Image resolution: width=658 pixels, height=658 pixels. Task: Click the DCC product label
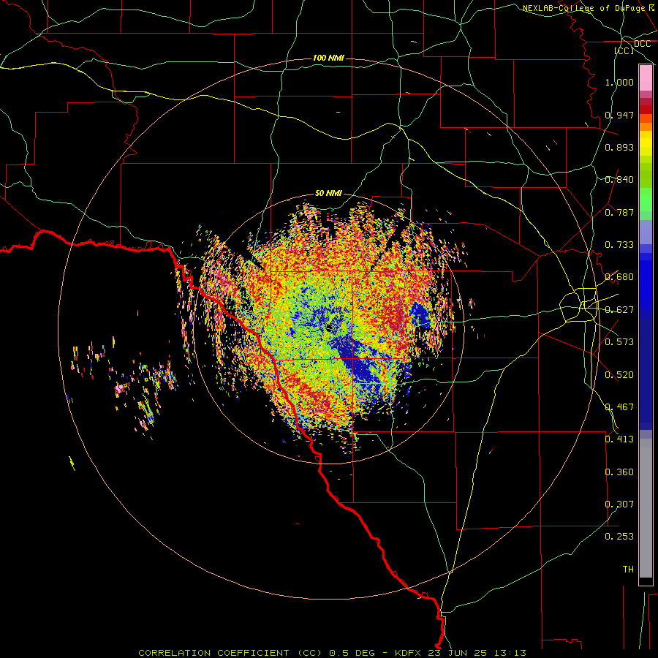tap(642, 44)
